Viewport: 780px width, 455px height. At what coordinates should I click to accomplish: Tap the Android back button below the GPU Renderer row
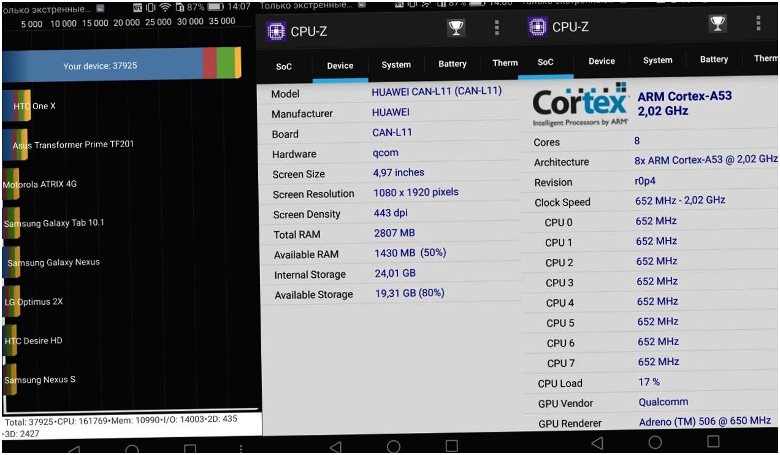click(x=597, y=443)
